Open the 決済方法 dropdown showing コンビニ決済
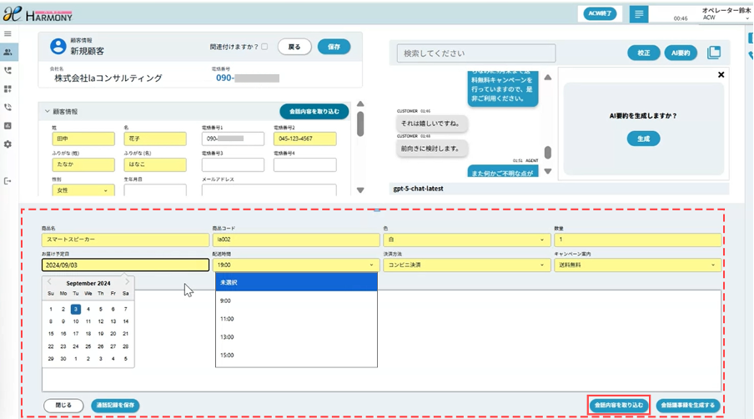The image size is (754, 419). point(466,265)
